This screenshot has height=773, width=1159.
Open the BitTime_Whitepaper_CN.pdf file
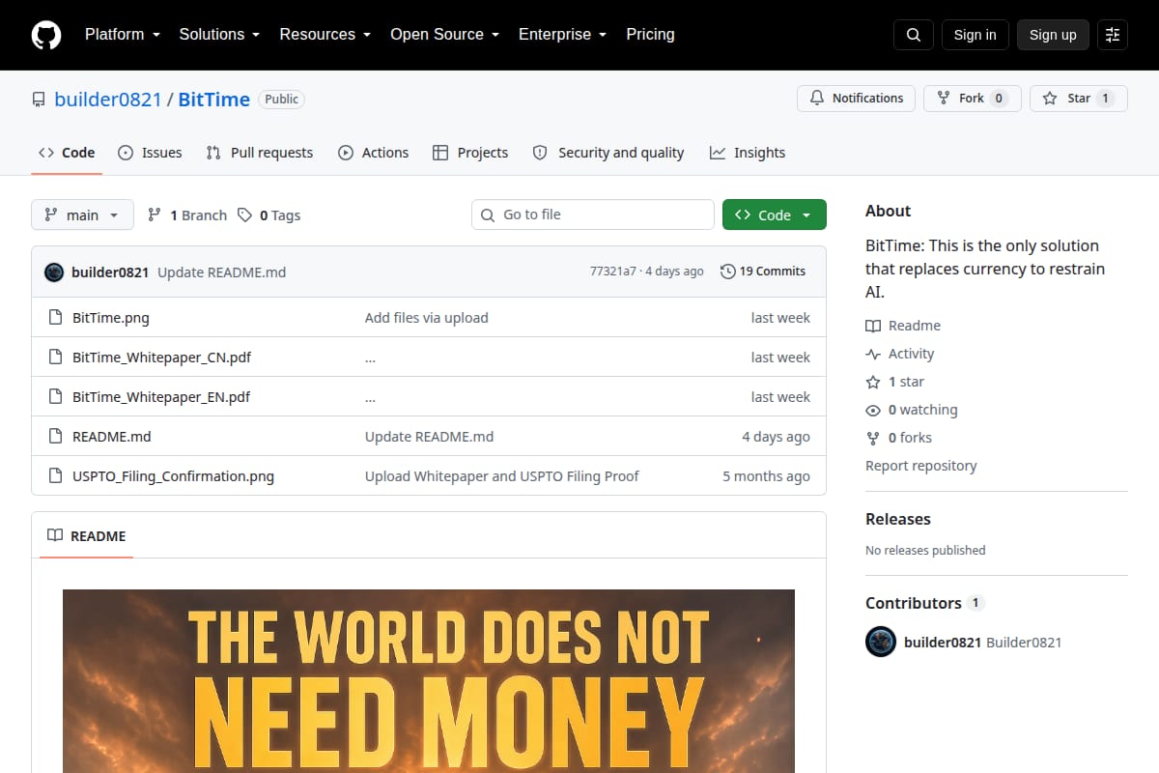(x=161, y=358)
